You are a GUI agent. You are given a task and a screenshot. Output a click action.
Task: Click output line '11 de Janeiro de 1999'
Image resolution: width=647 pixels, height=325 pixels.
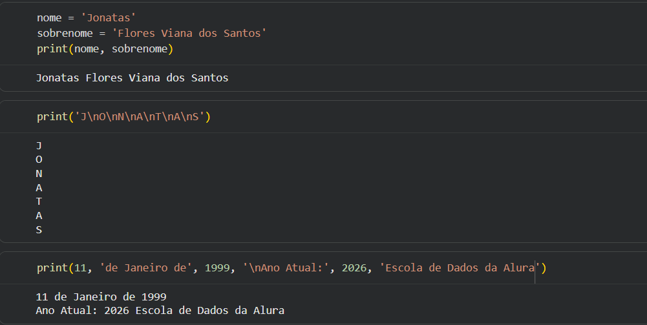pyautogui.click(x=101, y=297)
